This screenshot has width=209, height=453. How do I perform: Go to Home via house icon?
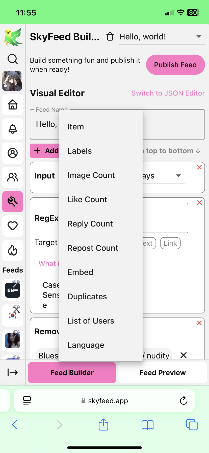(x=13, y=104)
